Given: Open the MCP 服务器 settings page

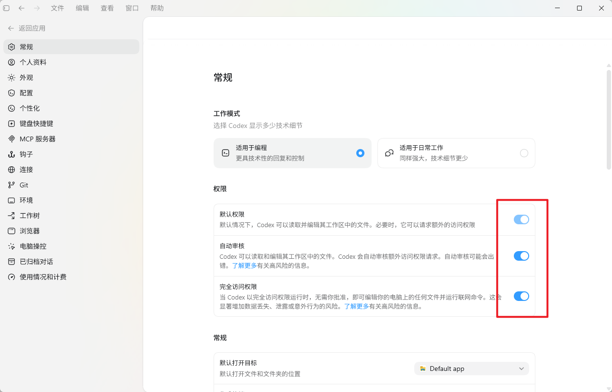Looking at the screenshot, I should (71, 139).
